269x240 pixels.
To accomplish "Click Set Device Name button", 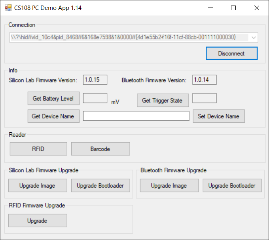I will click(x=219, y=116).
